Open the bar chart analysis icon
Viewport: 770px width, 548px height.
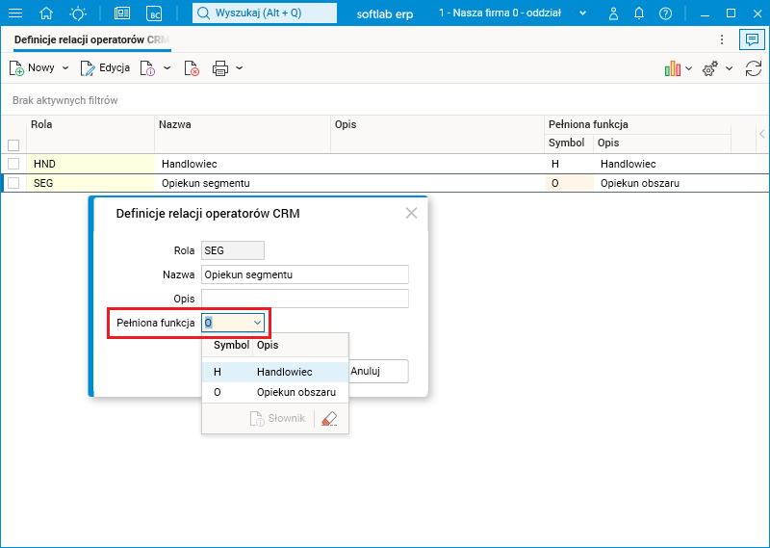(672, 68)
